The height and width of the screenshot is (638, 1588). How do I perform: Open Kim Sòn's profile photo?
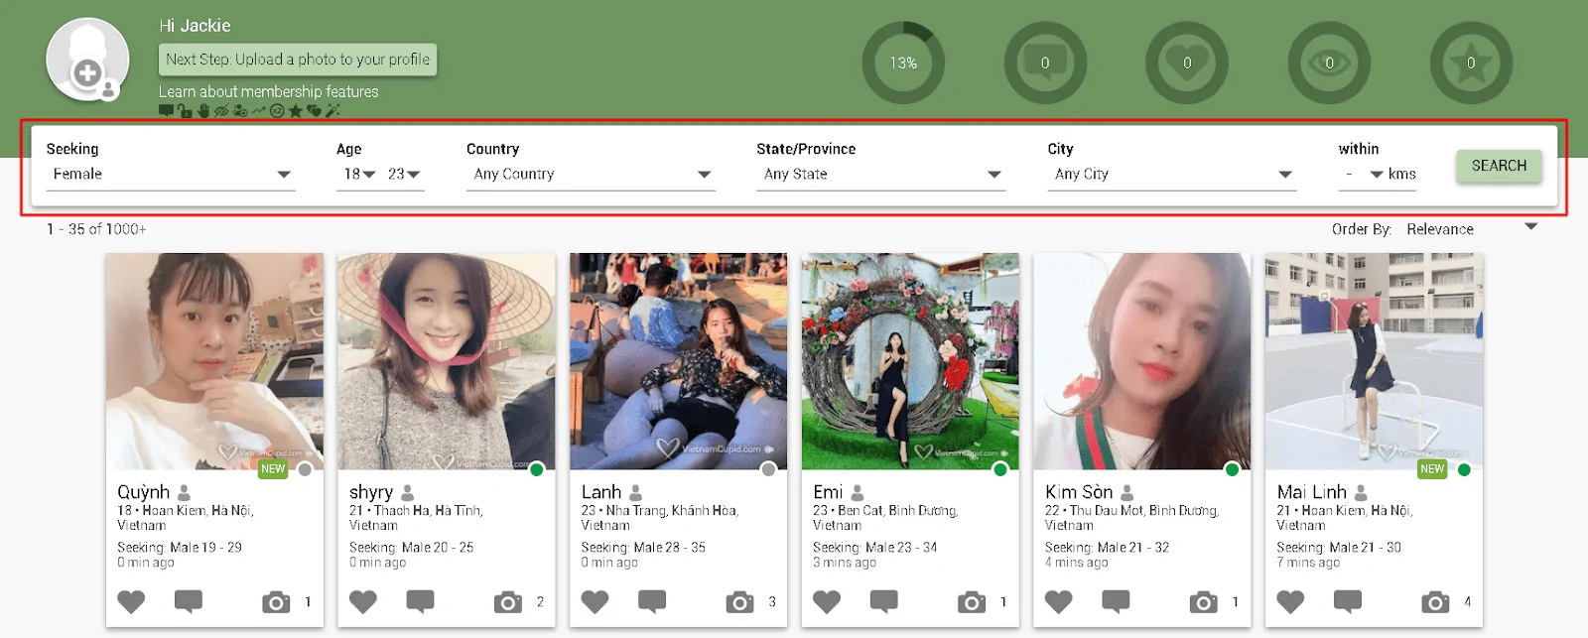click(x=1141, y=361)
